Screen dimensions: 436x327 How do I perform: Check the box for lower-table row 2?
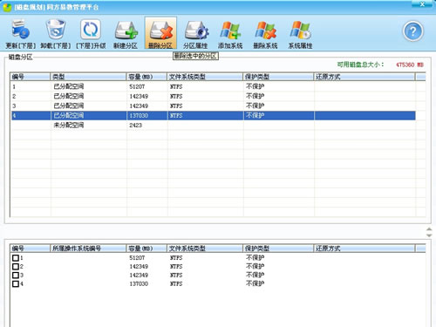[x=16, y=267]
